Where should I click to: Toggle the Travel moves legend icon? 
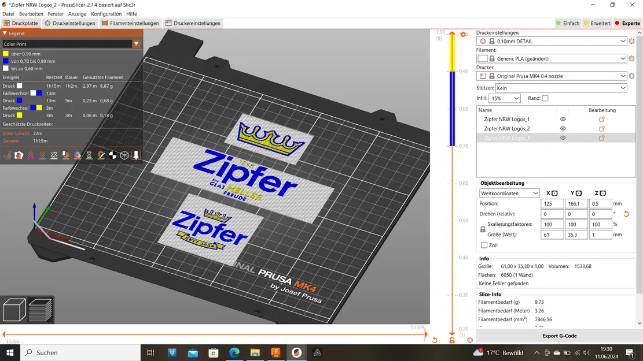pos(7,155)
